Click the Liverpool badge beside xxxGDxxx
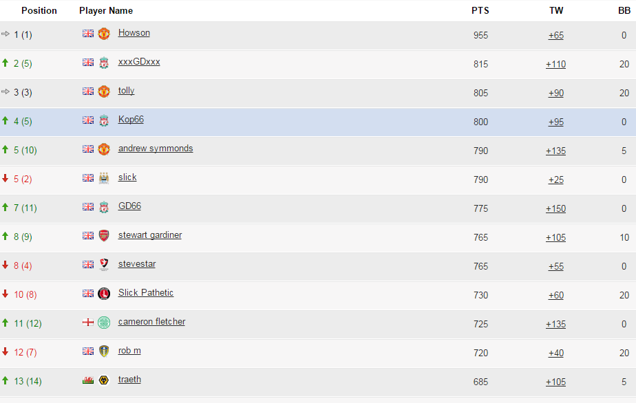Screen dimensions: 636x403 click(104, 63)
